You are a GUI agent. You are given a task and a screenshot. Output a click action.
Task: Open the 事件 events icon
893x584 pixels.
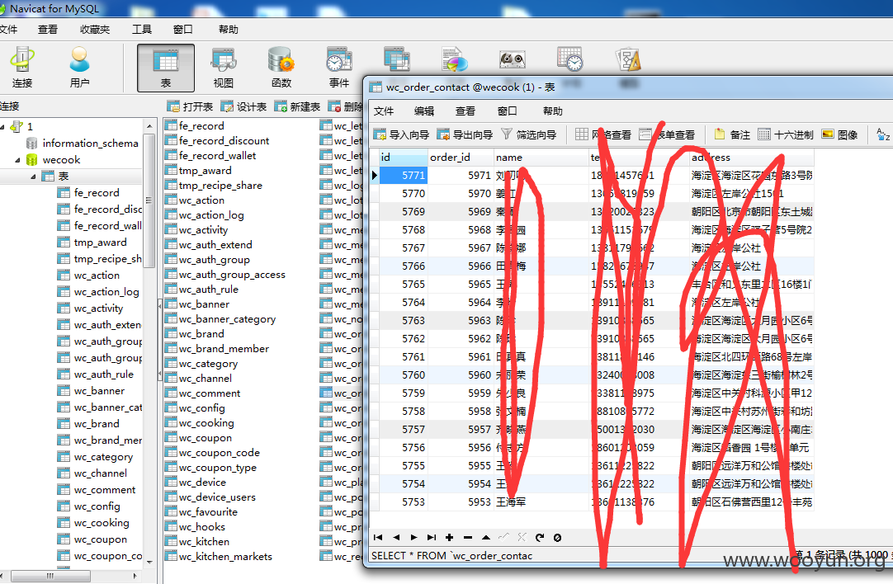pyautogui.click(x=339, y=68)
